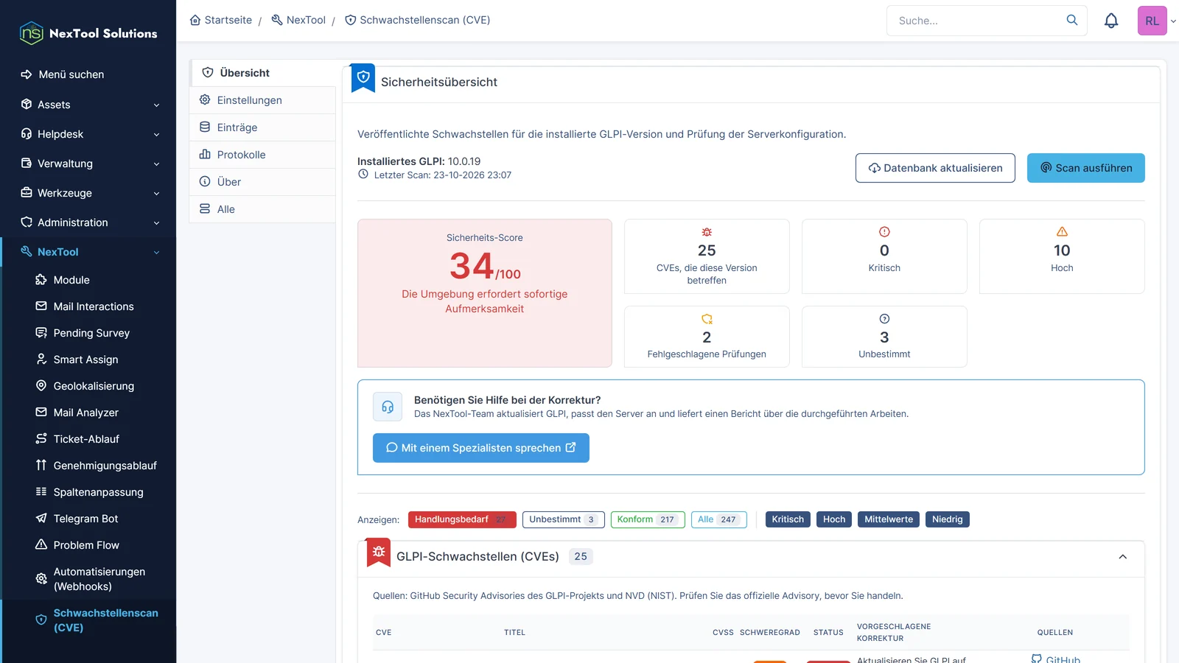Expand the Helpdesk menu

[88, 134]
